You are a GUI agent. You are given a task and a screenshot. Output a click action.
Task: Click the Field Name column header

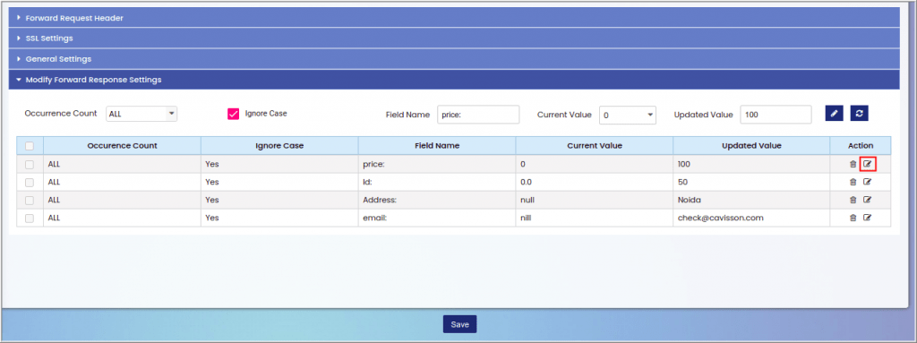[x=437, y=146]
